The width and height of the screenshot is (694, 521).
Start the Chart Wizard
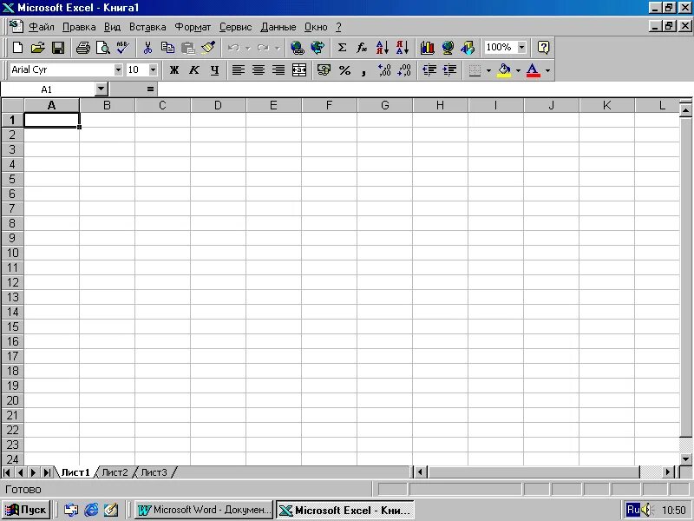coord(427,48)
